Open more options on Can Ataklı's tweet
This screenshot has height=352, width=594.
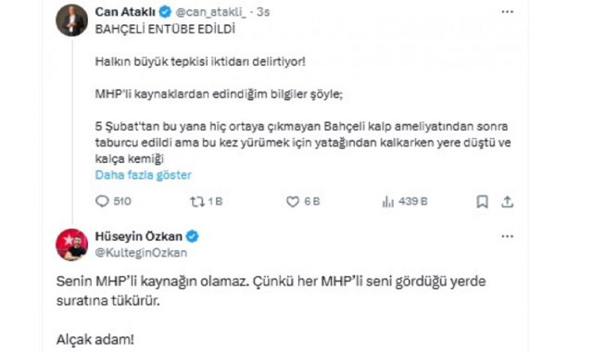[x=507, y=12]
